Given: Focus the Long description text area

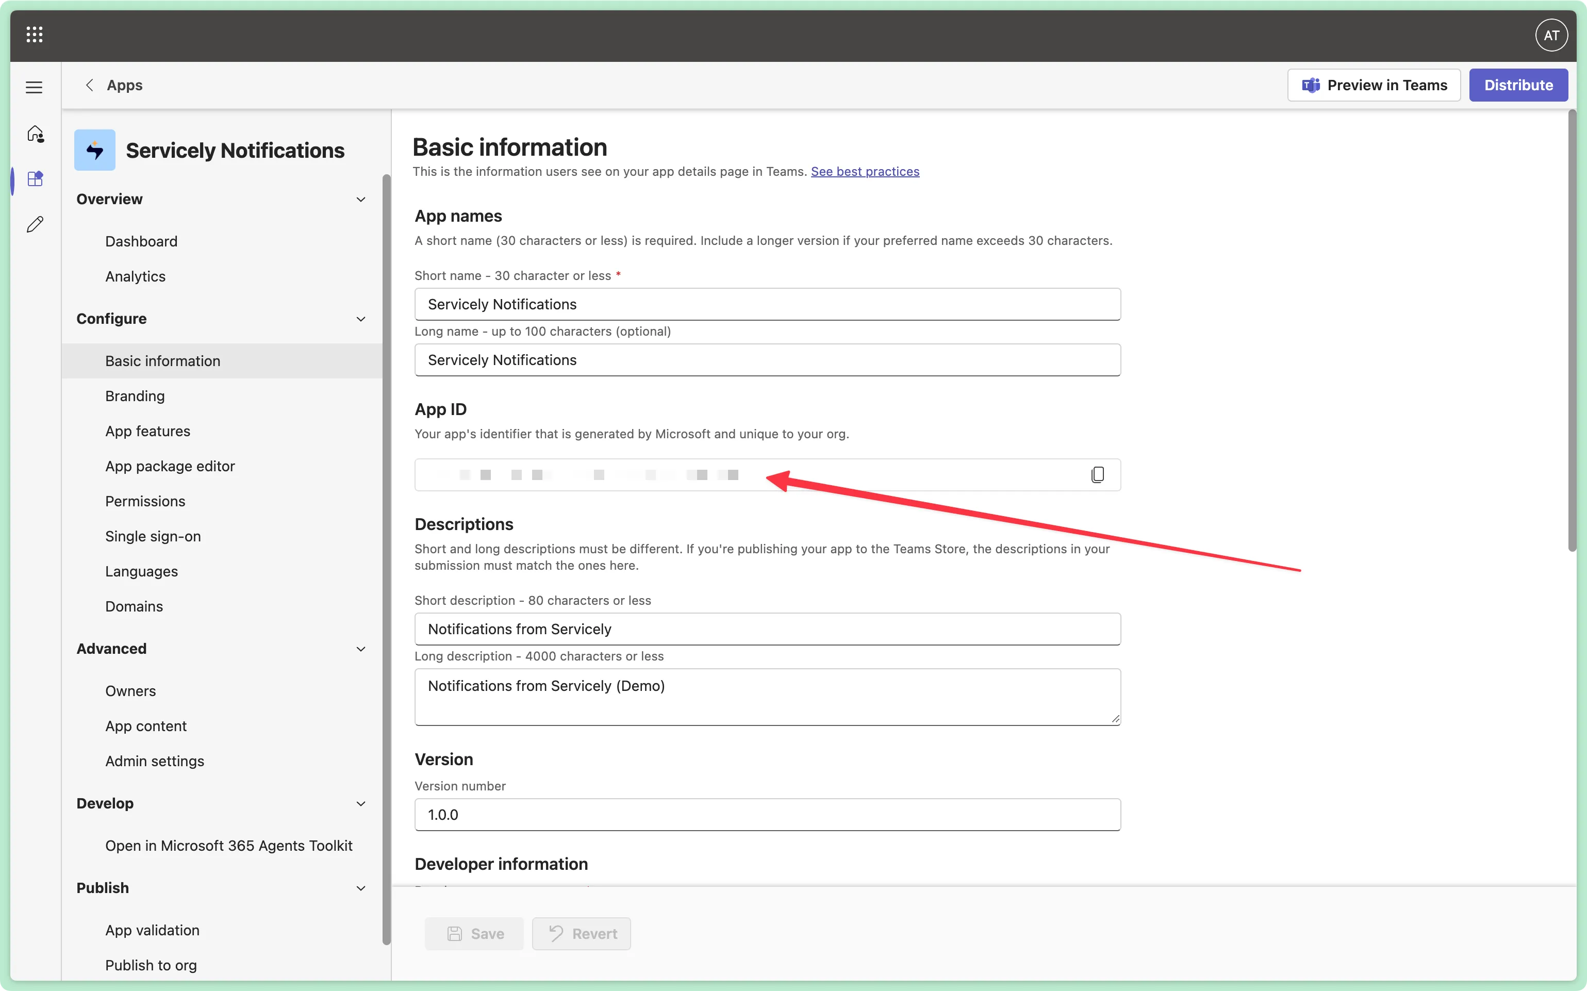Looking at the screenshot, I should click(x=767, y=697).
